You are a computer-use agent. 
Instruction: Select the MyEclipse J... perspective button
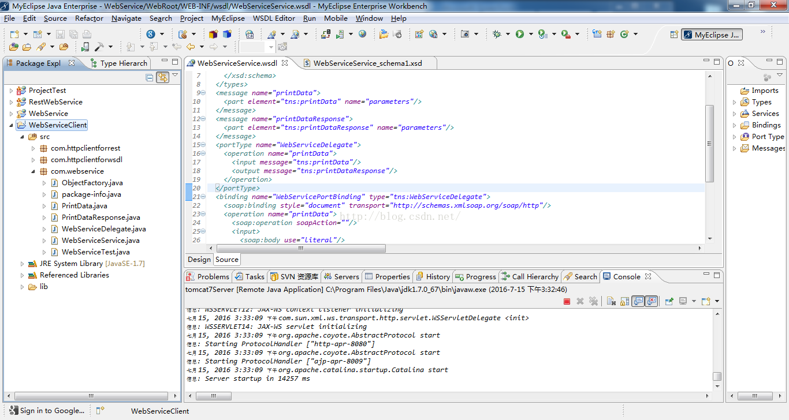click(711, 35)
